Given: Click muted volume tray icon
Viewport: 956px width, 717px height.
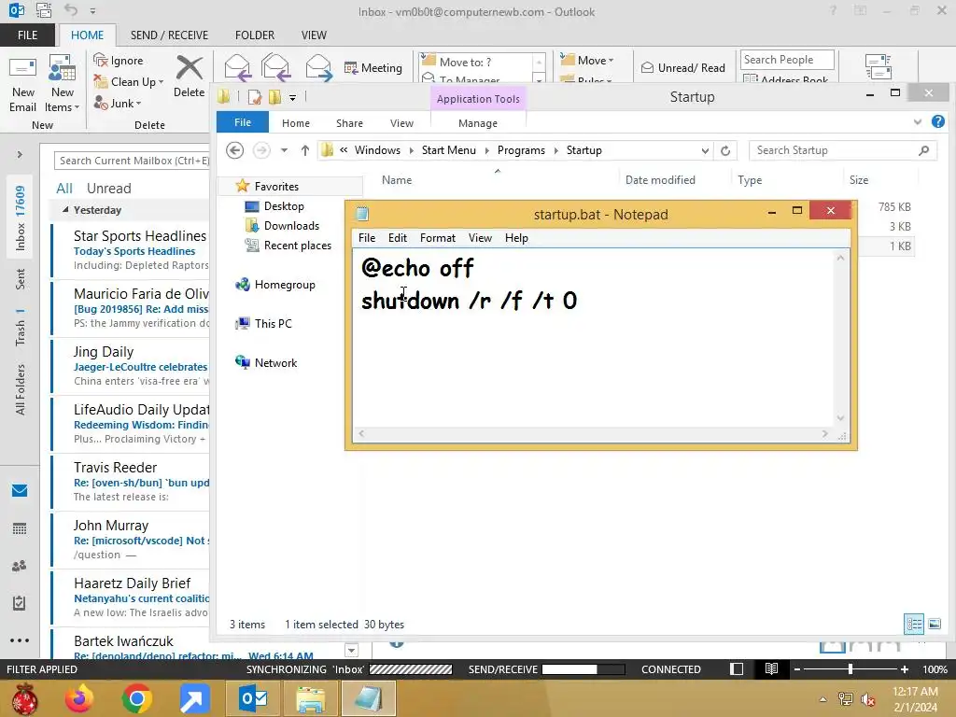Looking at the screenshot, I should (x=868, y=699).
